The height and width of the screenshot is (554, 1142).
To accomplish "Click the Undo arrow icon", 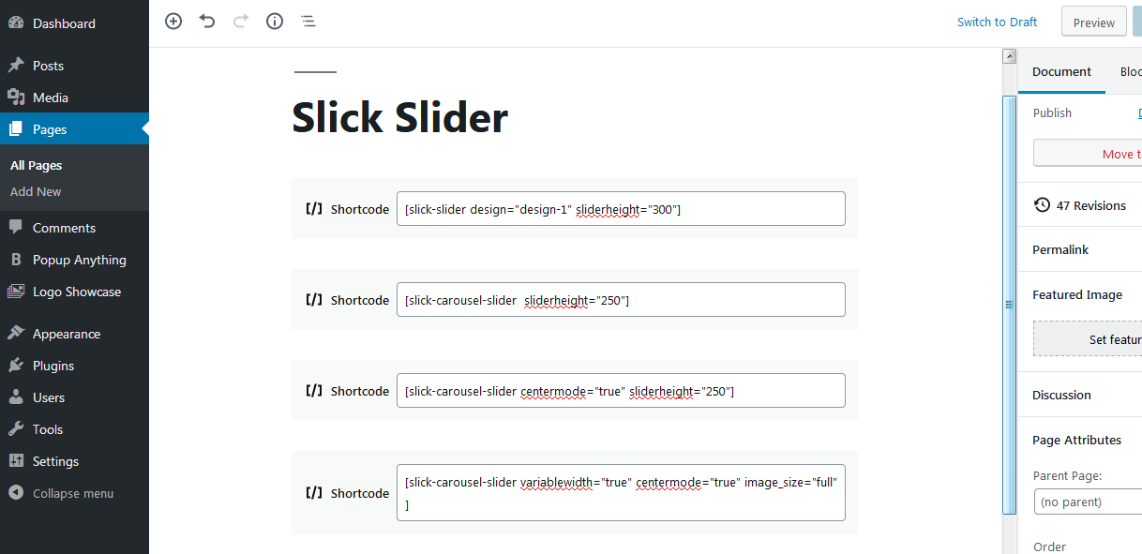I will pos(207,21).
